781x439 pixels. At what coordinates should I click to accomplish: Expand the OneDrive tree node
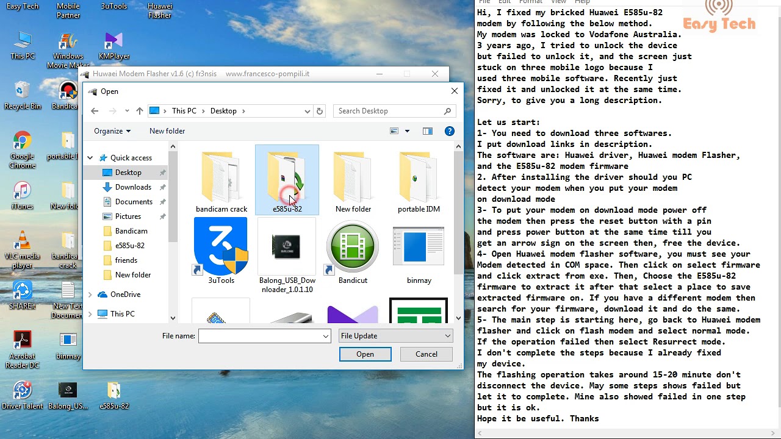(x=90, y=294)
